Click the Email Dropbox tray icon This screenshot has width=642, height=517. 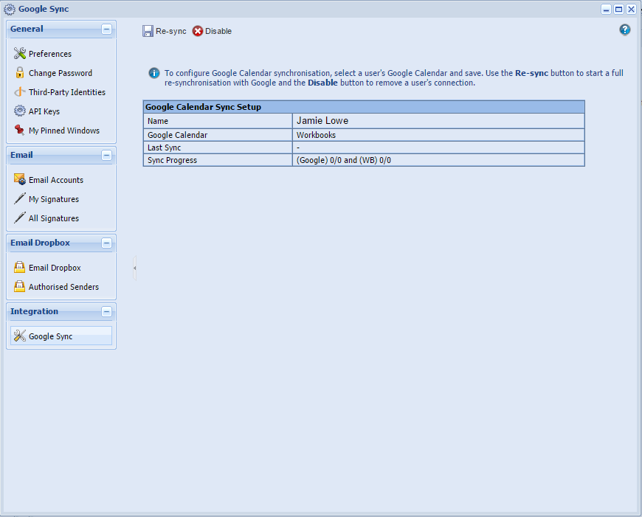[x=20, y=267]
